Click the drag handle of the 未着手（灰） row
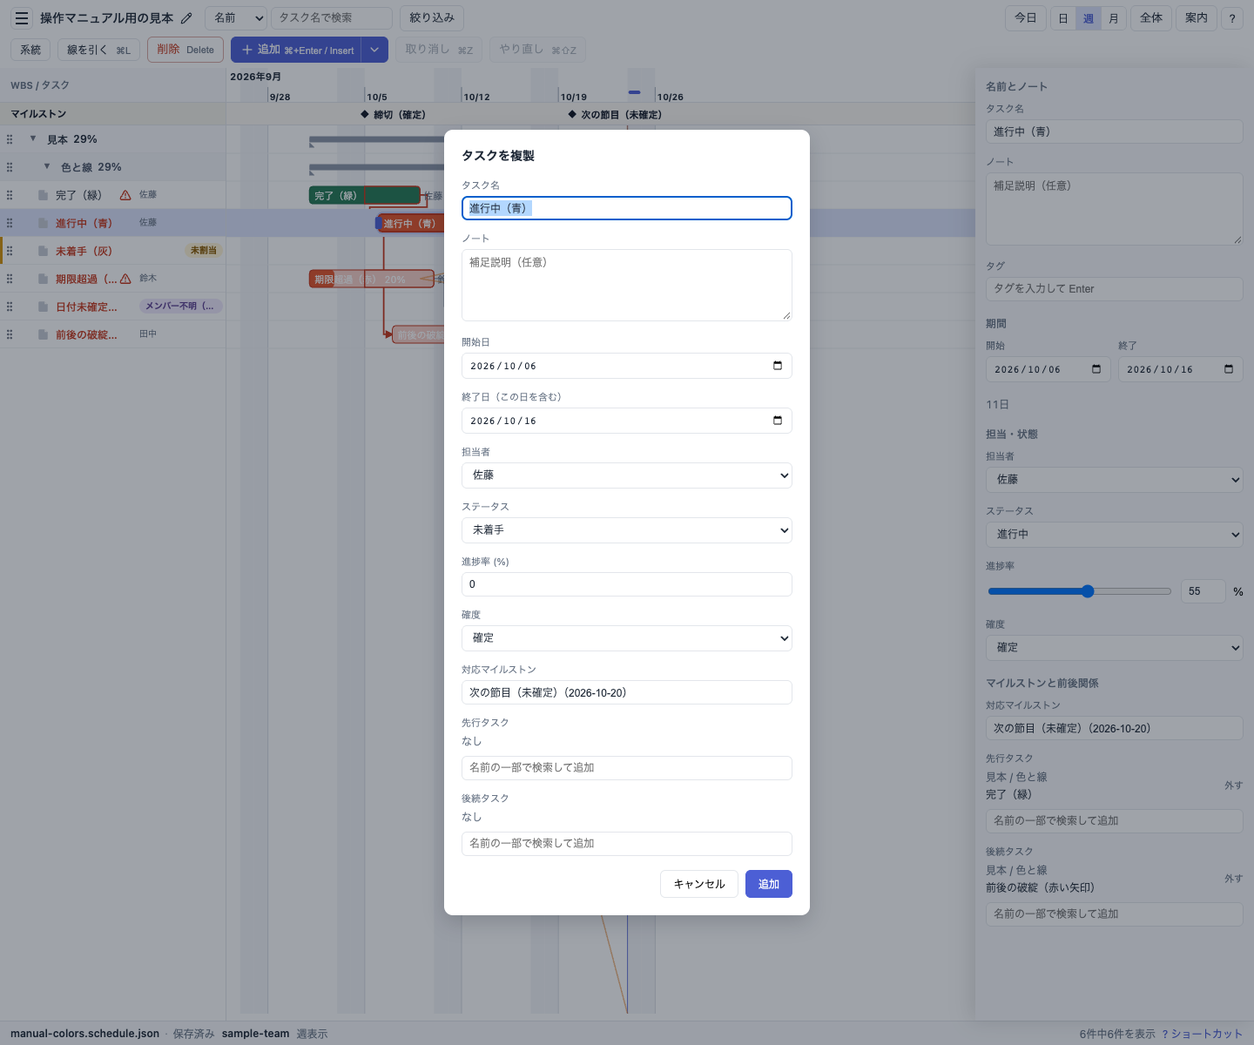This screenshot has height=1045, width=1254. coord(10,251)
